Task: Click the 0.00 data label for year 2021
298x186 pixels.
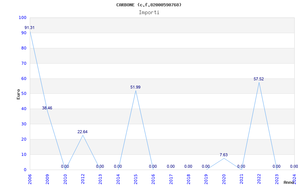Action: (x=241, y=166)
